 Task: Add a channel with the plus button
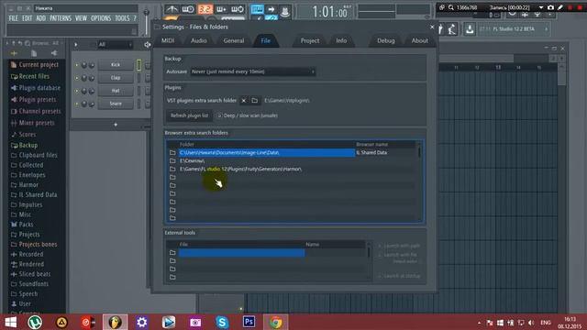click(116, 125)
